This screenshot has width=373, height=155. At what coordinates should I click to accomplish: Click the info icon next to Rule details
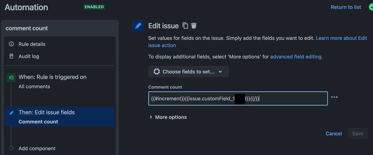pyautogui.click(x=11, y=44)
